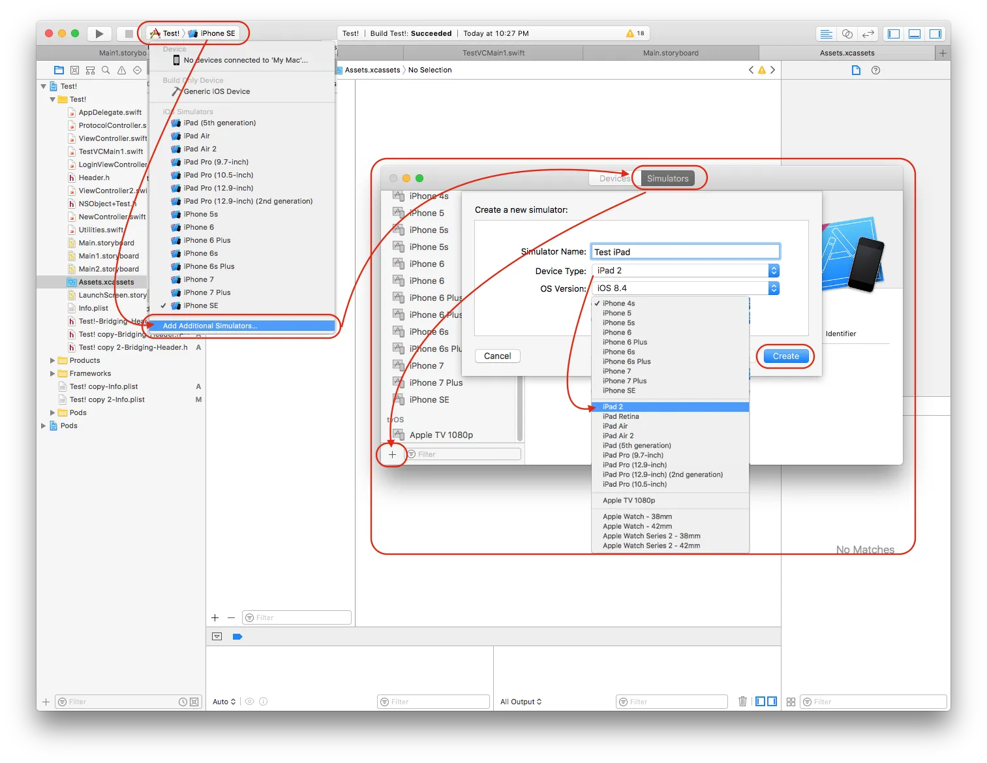
Task: Remove selected asset with the minus button
Action: pyautogui.click(x=231, y=617)
